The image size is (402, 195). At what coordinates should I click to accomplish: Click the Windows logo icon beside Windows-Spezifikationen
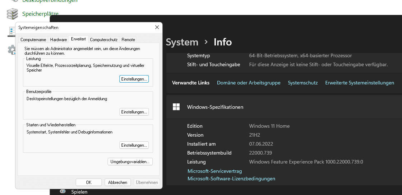(176, 107)
